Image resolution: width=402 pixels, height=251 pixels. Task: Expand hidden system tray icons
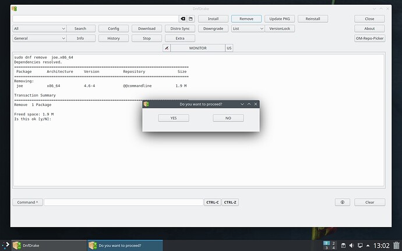click(x=368, y=245)
